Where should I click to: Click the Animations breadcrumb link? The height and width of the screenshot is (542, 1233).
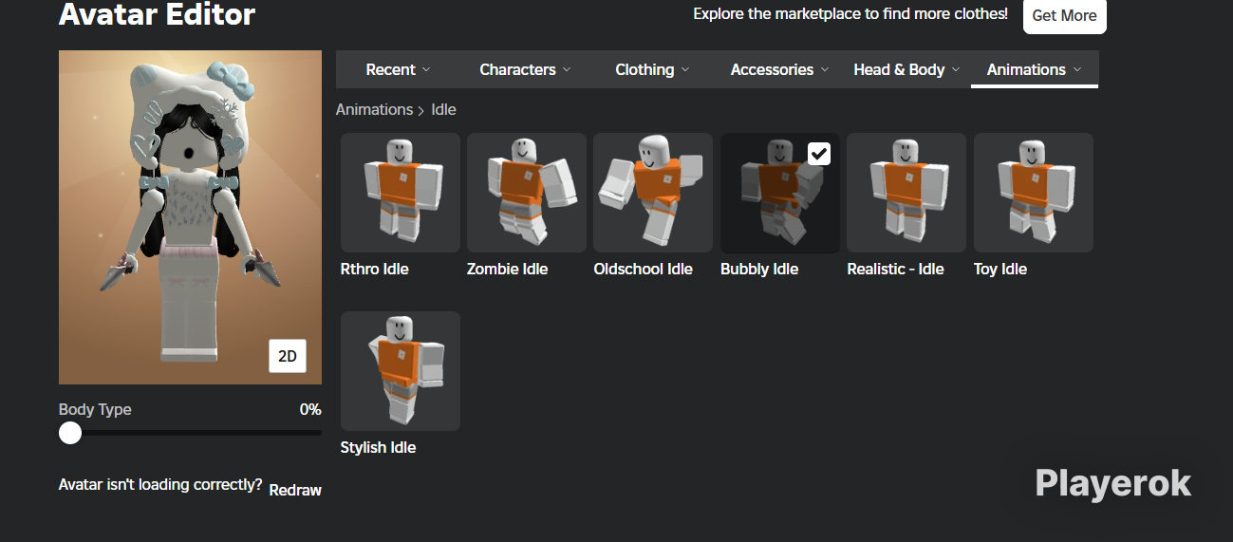374,109
